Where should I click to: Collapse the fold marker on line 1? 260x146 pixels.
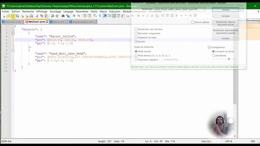point(13,26)
